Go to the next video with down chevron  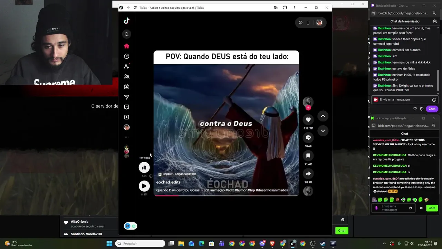(323, 131)
